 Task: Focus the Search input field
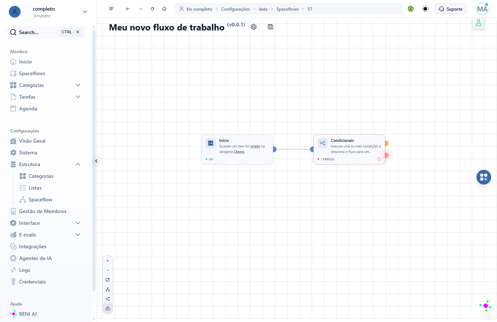(x=46, y=32)
